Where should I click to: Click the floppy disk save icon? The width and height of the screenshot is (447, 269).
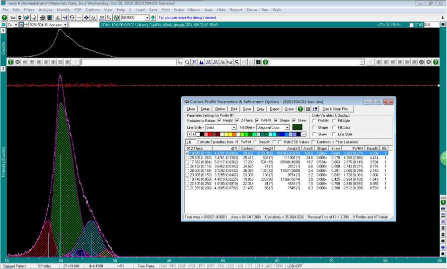[x=50, y=18]
